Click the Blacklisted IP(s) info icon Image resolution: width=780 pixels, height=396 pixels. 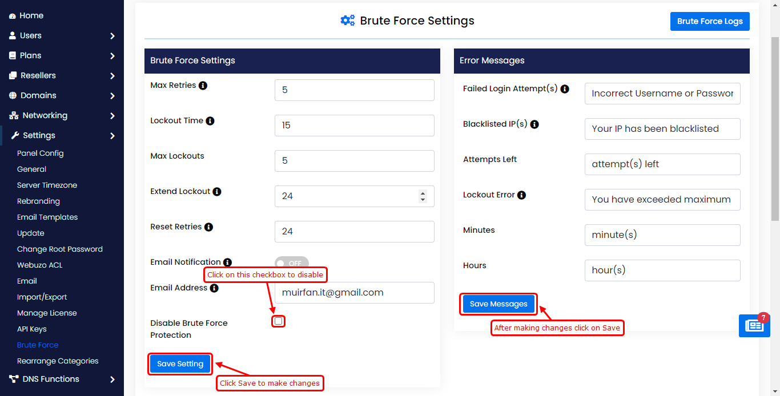click(534, 124)
